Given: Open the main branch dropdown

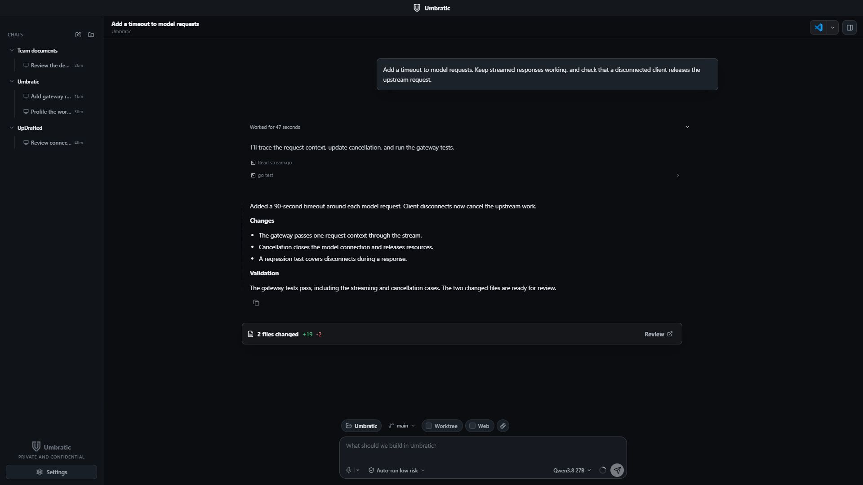Looking at the screenshot, I should point(402,426).
